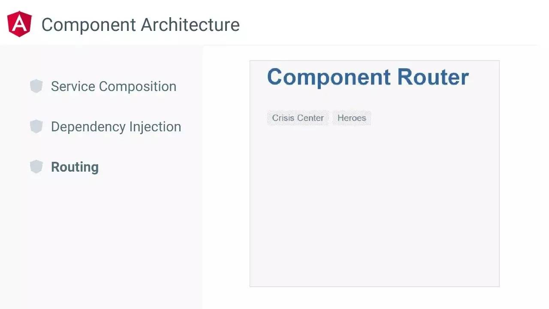
Task: Click the shield icon beside Dependency Injection
Action: pyautogui.click(x=36, y=127)
